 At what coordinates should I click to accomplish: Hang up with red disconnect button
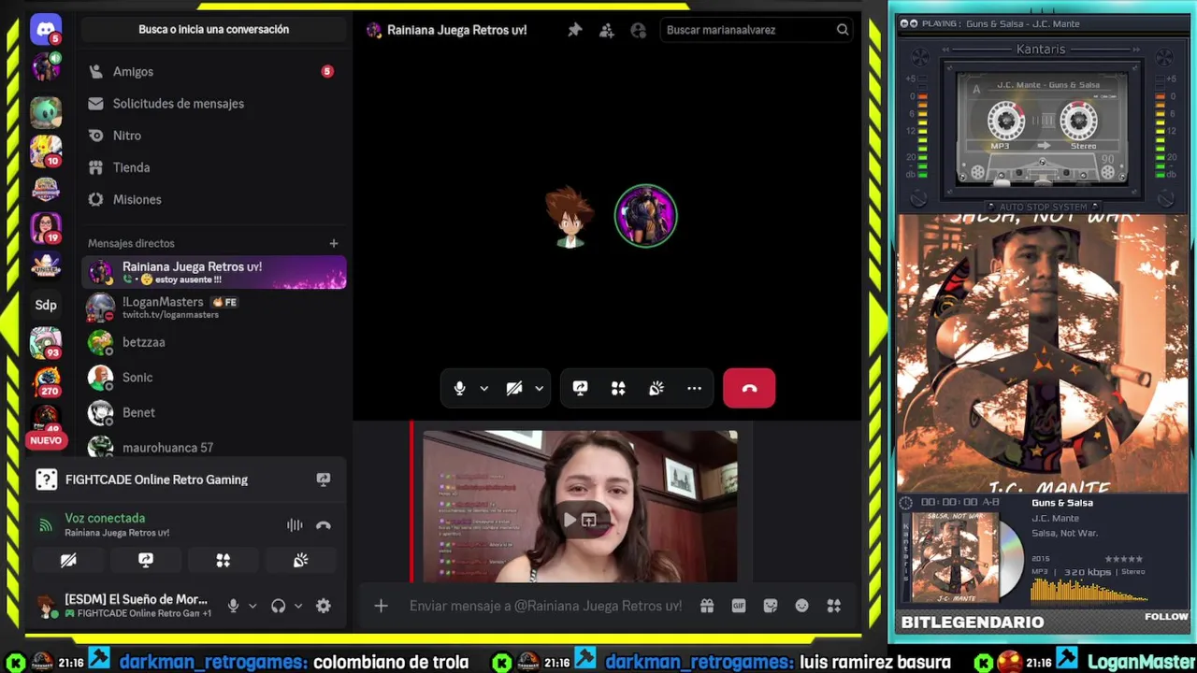click(x=749, y=388)
